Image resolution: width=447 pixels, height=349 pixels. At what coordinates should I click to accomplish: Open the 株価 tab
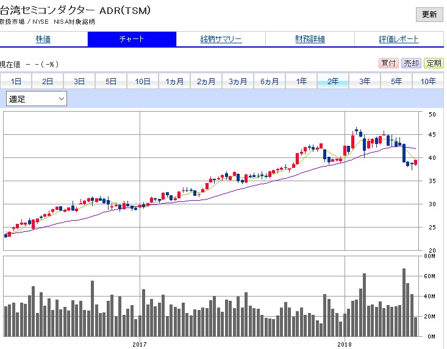(x=43, y=39)
